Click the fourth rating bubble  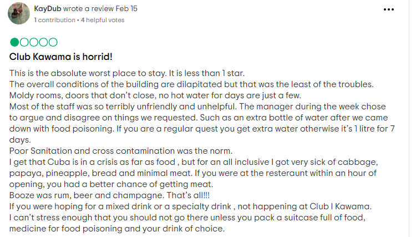(43, 42)
